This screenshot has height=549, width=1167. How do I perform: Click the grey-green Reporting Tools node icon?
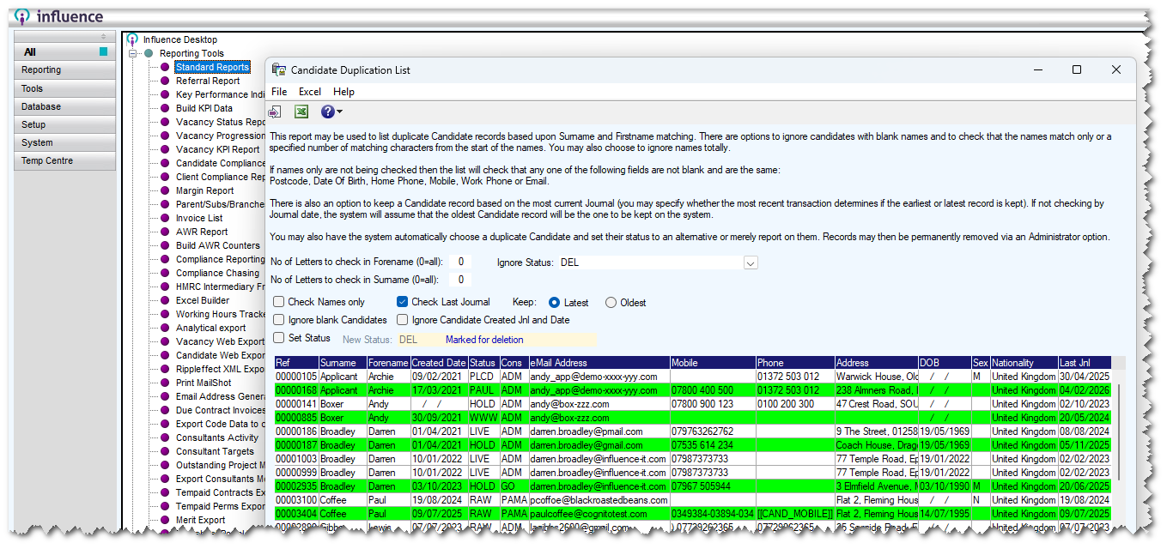click(149, 53)
